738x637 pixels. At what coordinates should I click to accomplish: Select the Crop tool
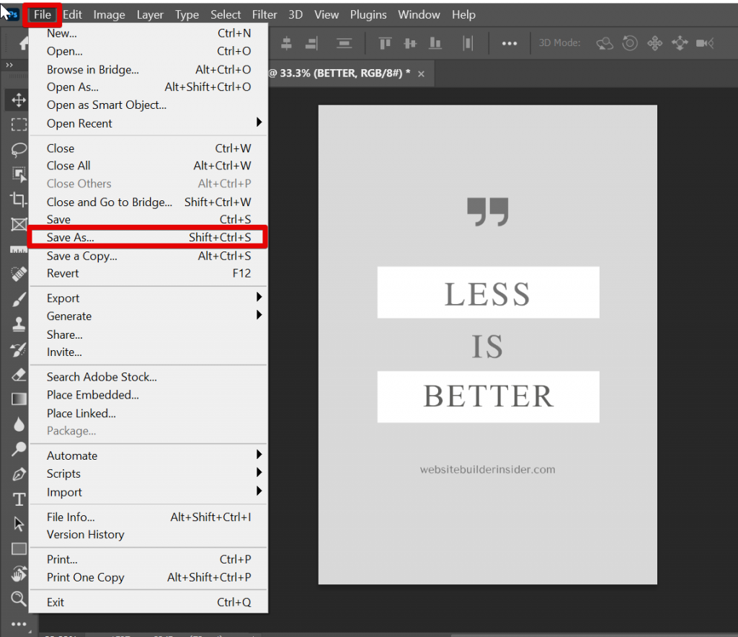(19, 200)
